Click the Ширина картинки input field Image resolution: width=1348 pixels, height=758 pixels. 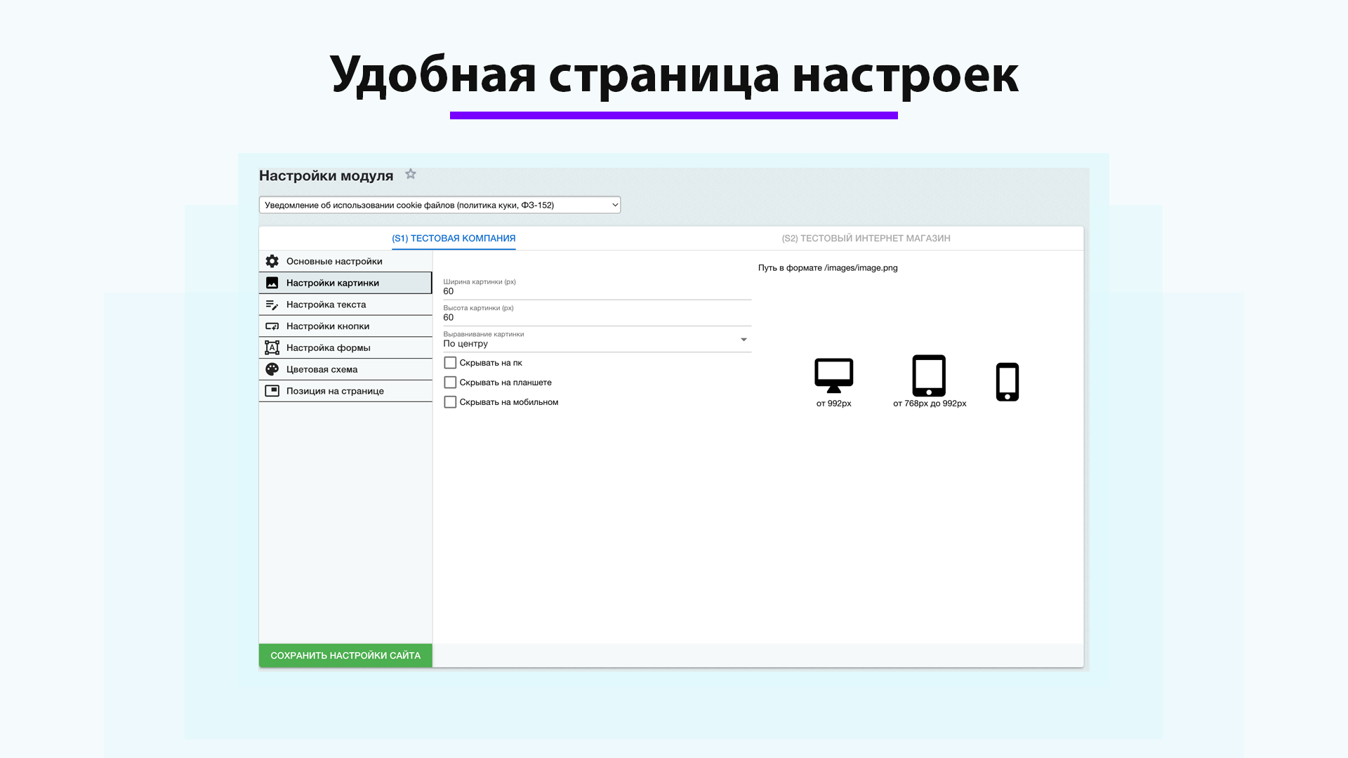point(595,289)
